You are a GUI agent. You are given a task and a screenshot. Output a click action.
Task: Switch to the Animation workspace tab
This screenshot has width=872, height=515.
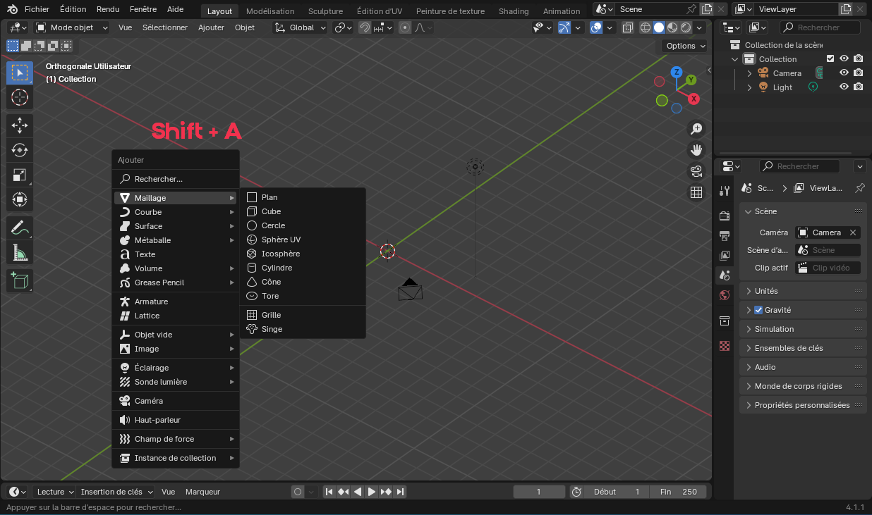coord(561,11)
